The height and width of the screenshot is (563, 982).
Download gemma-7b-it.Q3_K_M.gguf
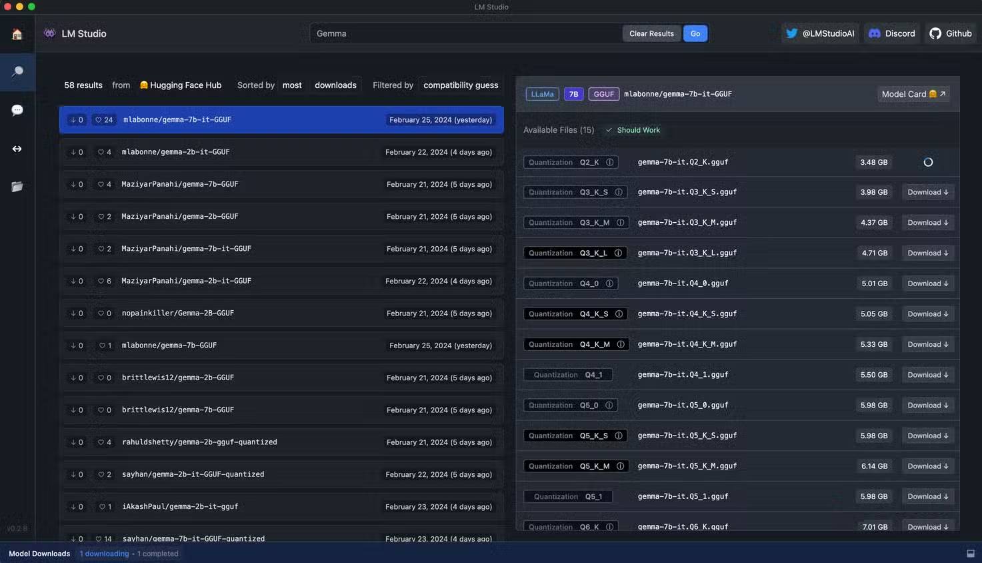click(928, 223)
